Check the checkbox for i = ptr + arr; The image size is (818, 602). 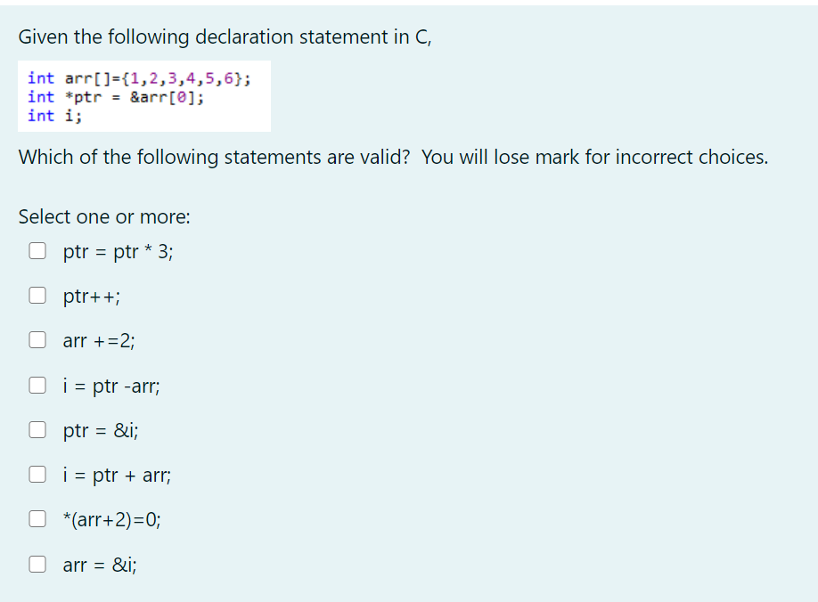[x=37, y=474]
